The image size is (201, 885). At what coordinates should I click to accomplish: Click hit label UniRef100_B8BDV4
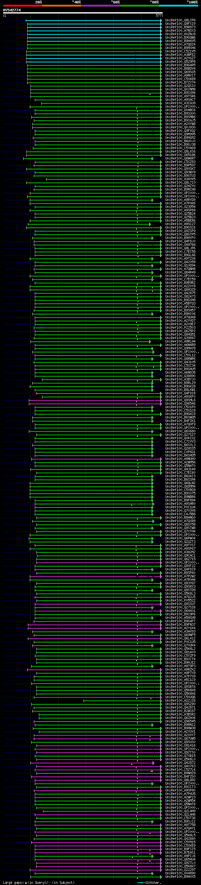click(180, 69)
